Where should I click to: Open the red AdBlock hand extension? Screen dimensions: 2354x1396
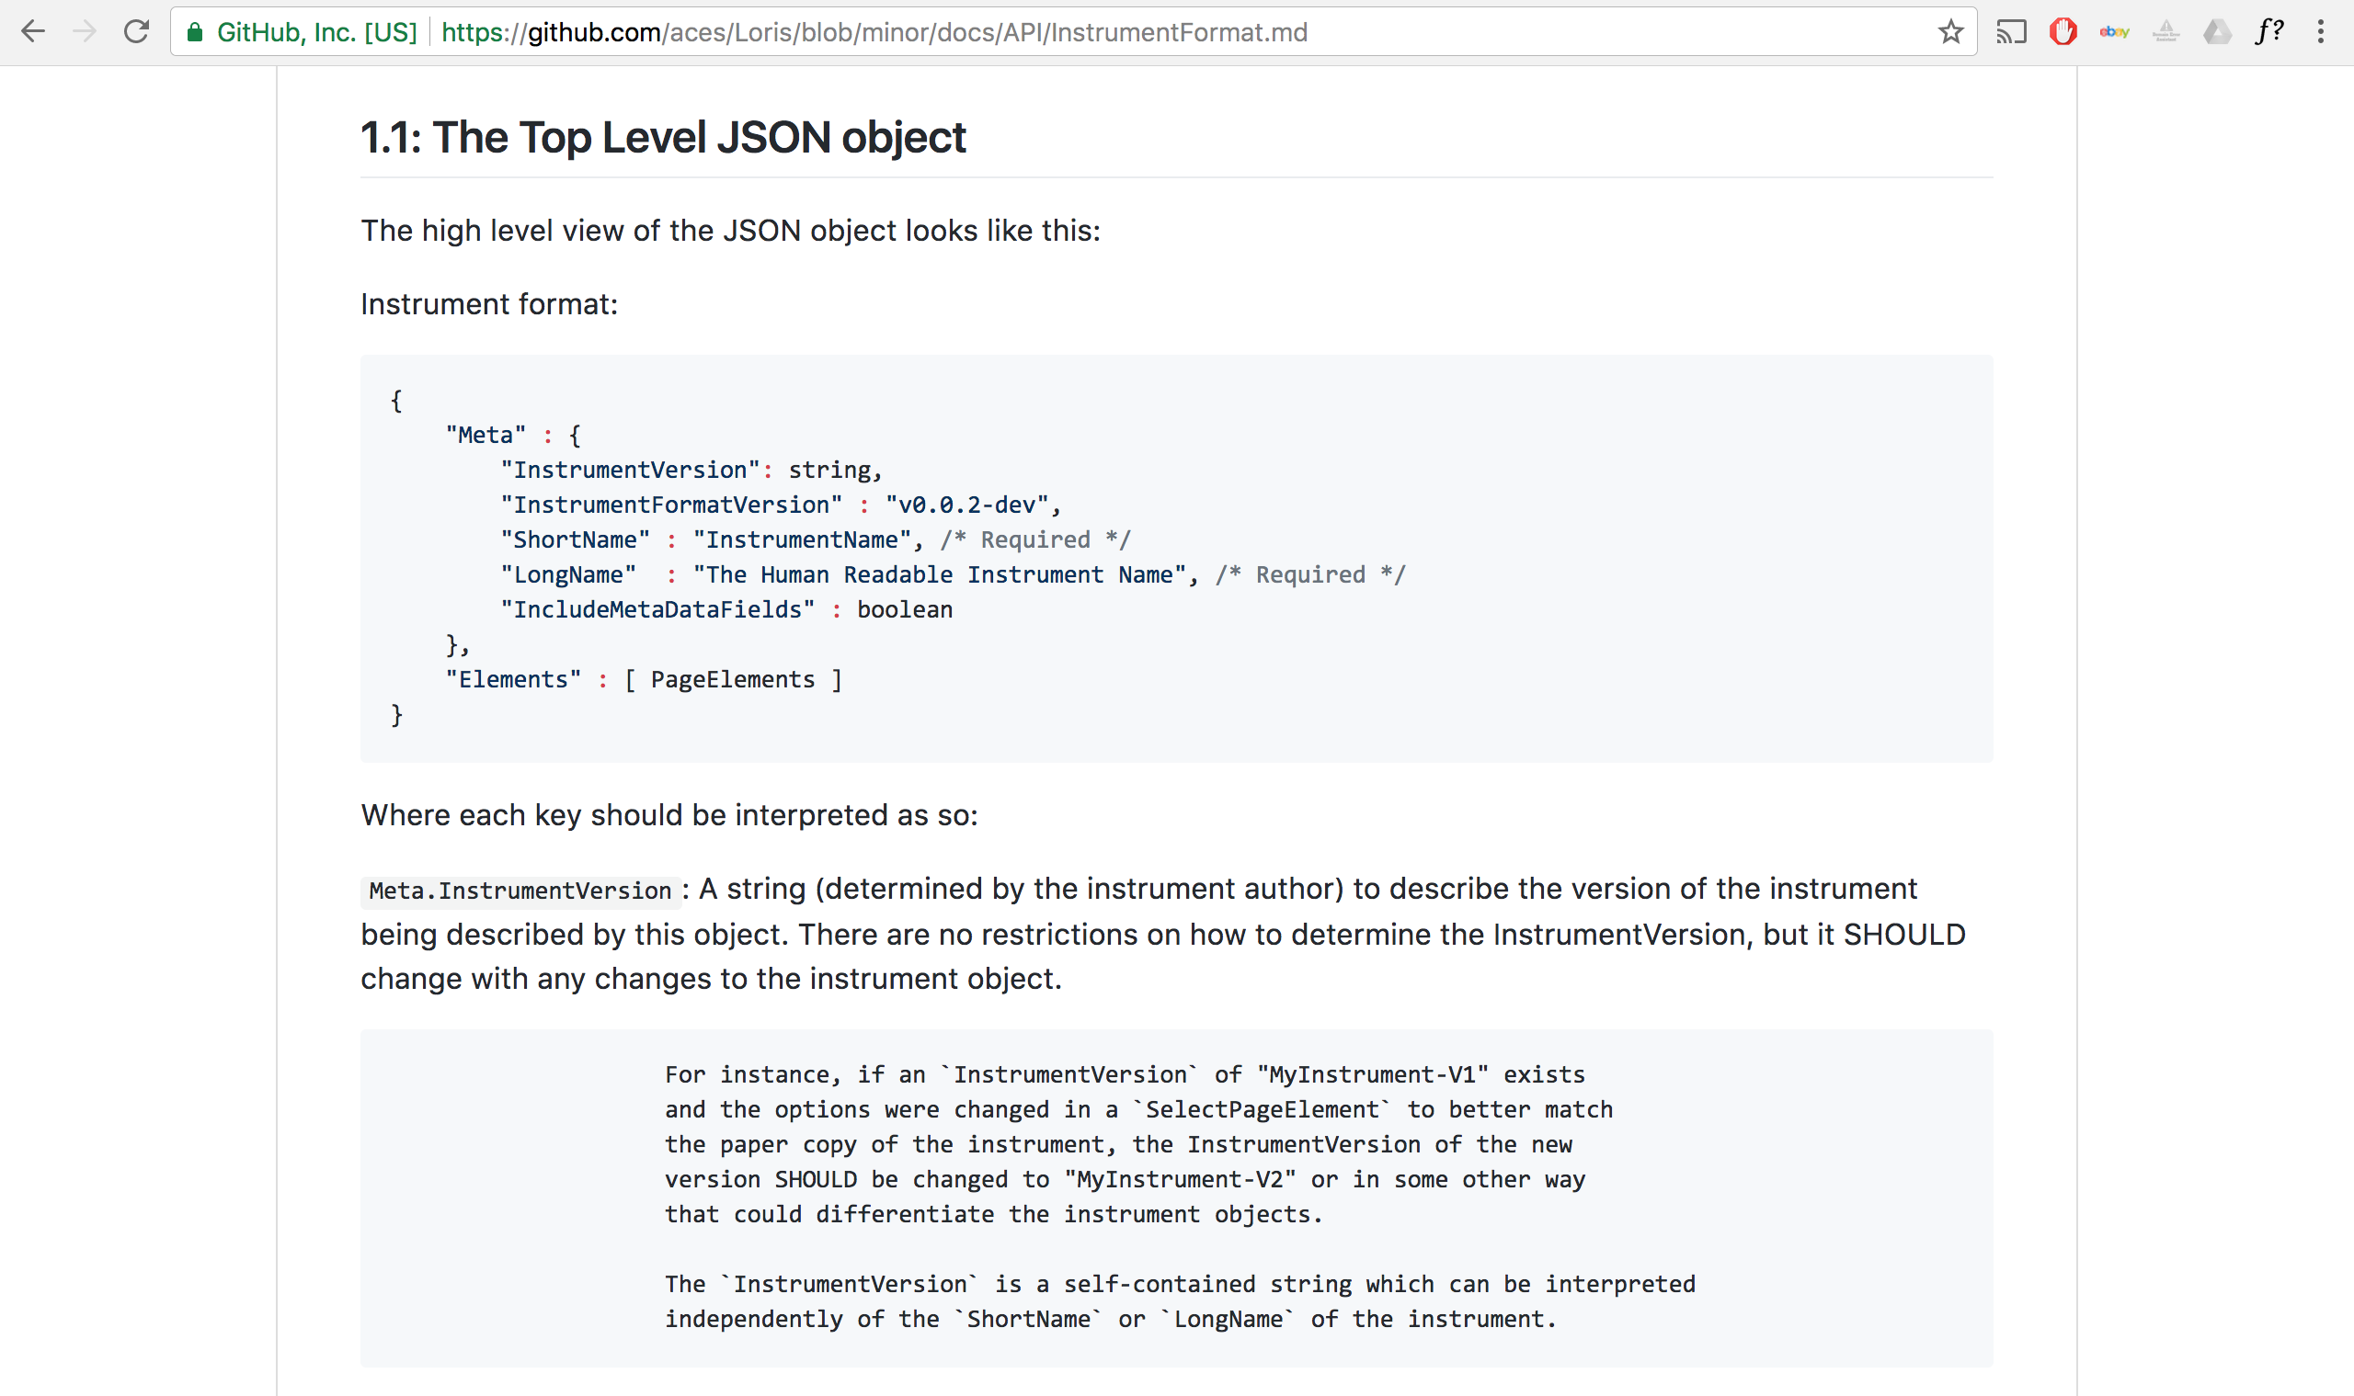[2063, 32]
